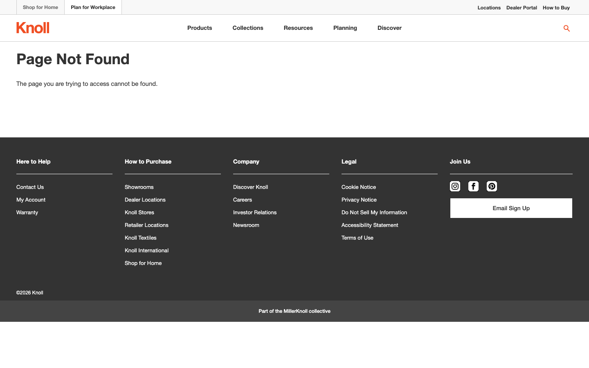Visit Knoll's Instagram page icon

point(455,186)
